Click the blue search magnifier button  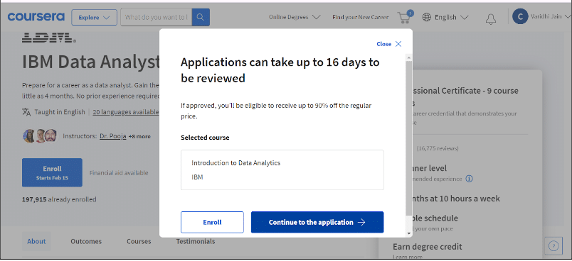pyautogui.click(x=201, y=17)
